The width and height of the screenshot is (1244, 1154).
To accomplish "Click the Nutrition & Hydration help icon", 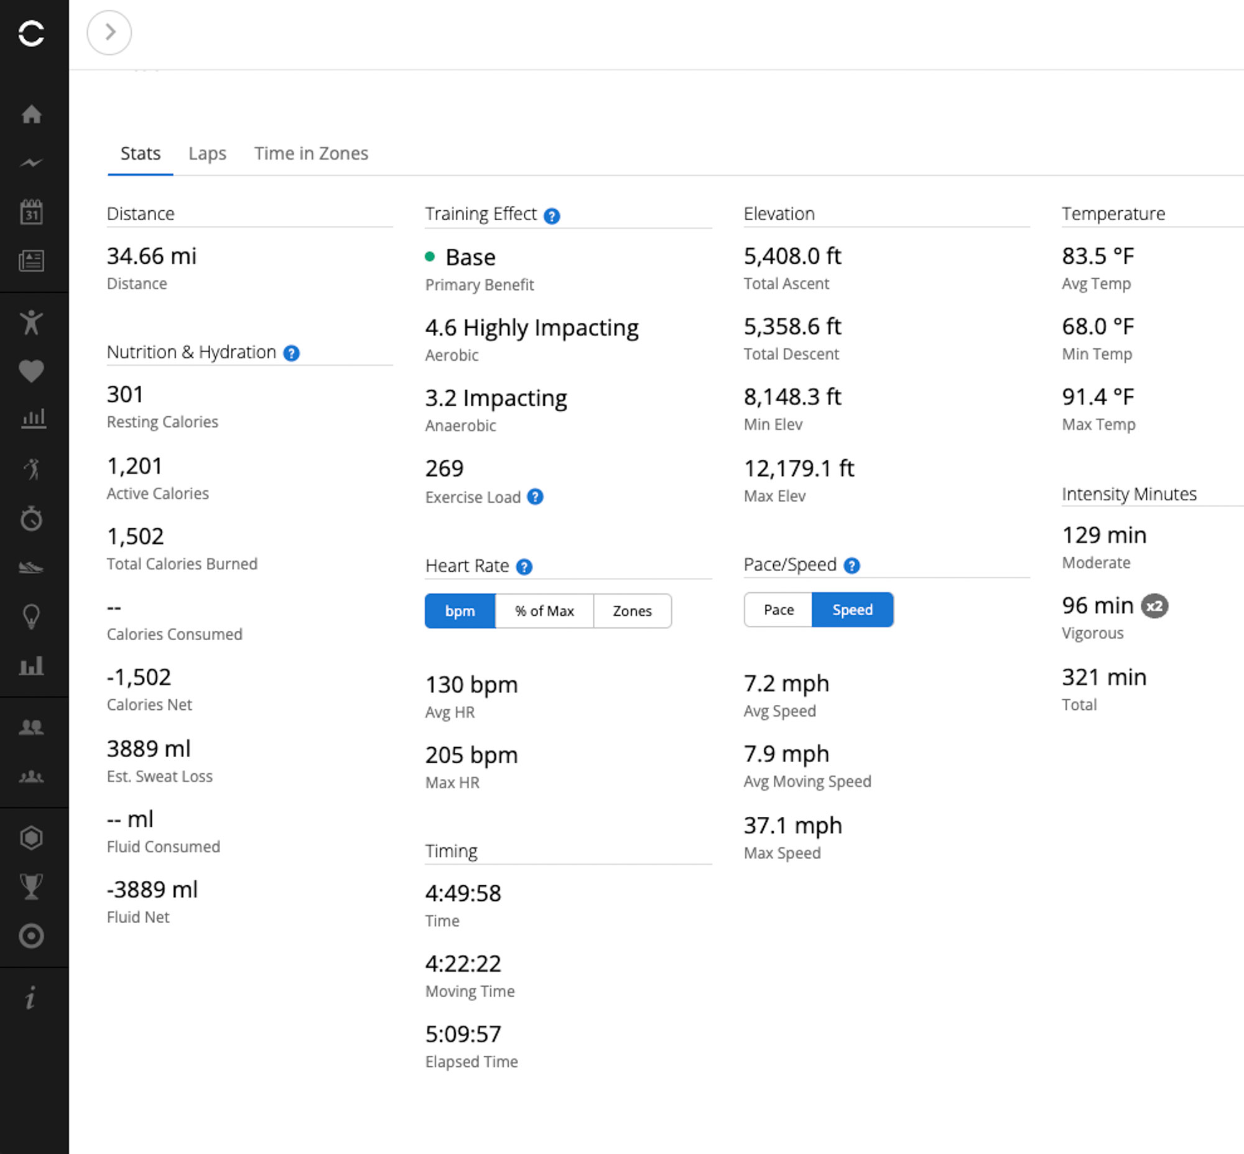I will (x=291, y=353).
